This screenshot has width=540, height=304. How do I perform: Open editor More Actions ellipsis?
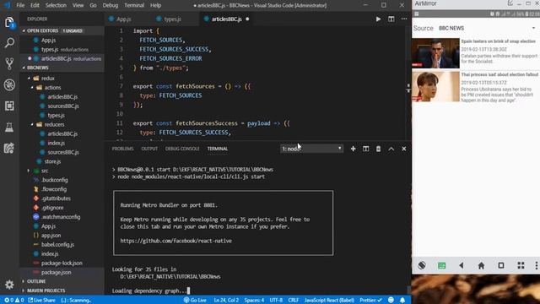[404, 19]
